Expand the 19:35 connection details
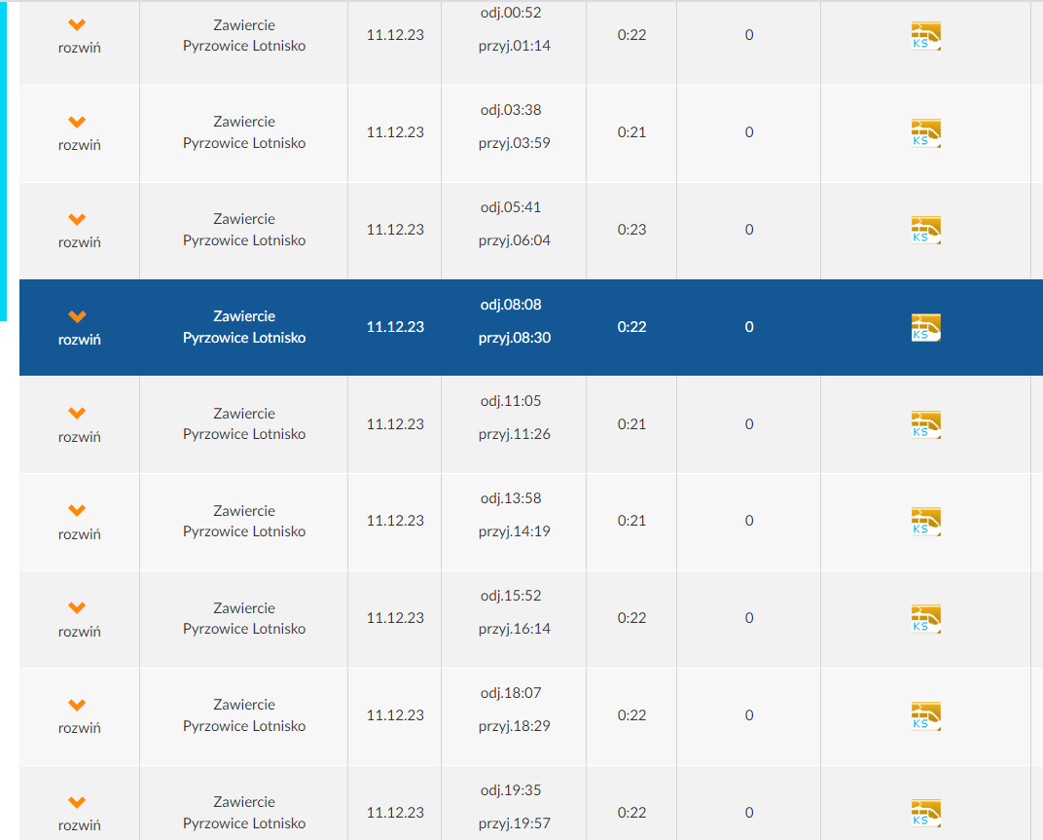Image resolution: width=1043 pixels, height=840 pixels. (79, 813)
